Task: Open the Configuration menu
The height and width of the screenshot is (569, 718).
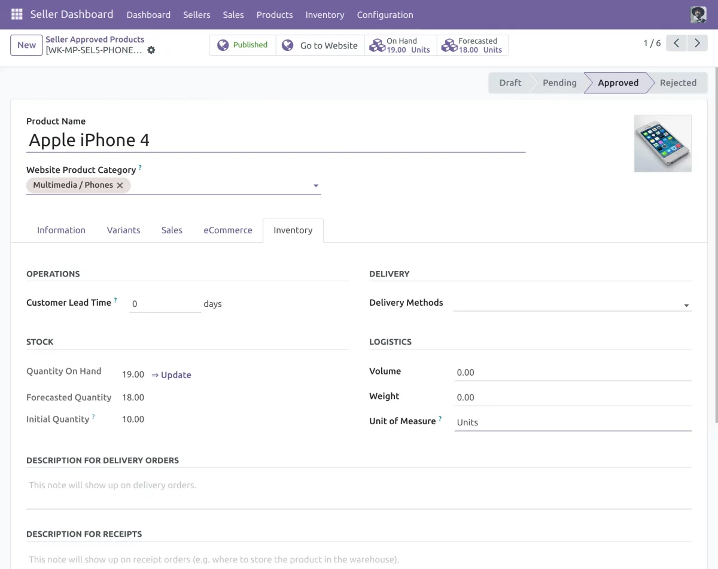Action: (x=385, y=14)
